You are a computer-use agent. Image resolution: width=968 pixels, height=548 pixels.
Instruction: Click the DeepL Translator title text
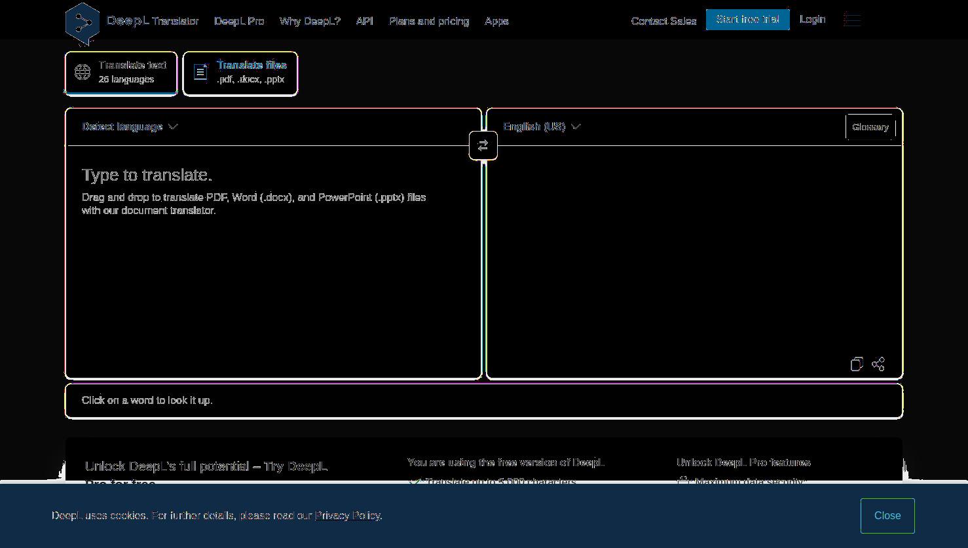point(153,21)
